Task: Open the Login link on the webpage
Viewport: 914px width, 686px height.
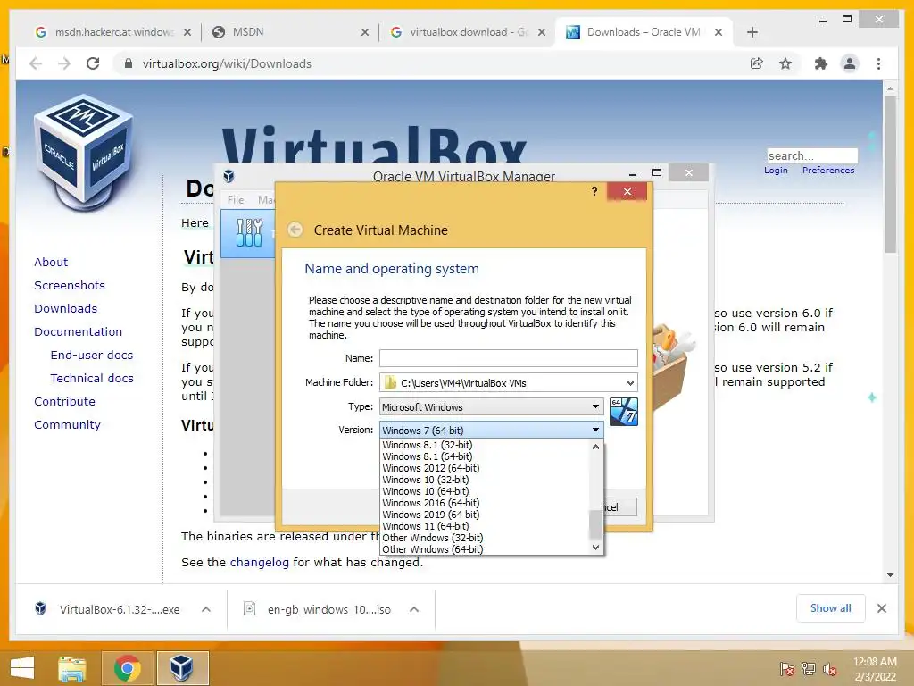Action: point(776,171)
